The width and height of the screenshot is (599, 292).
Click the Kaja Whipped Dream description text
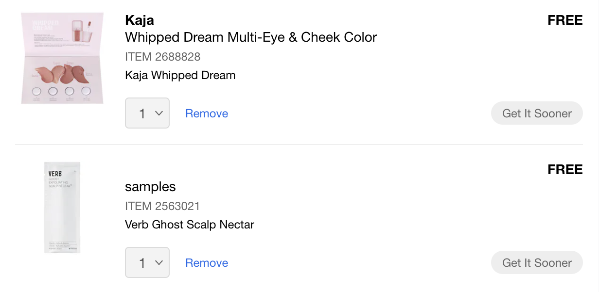pyautogui.click(x=180, y=75)
